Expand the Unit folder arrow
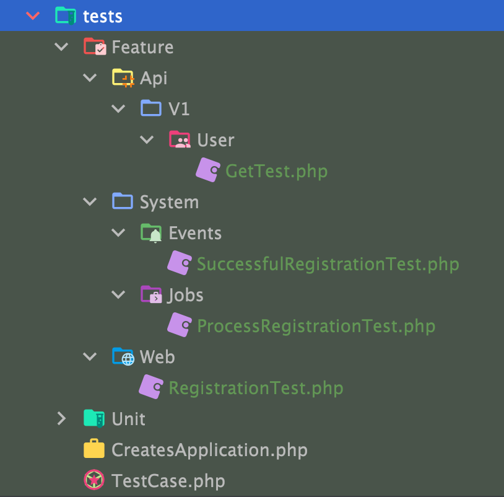504x497 pixels. click(61, 419)
